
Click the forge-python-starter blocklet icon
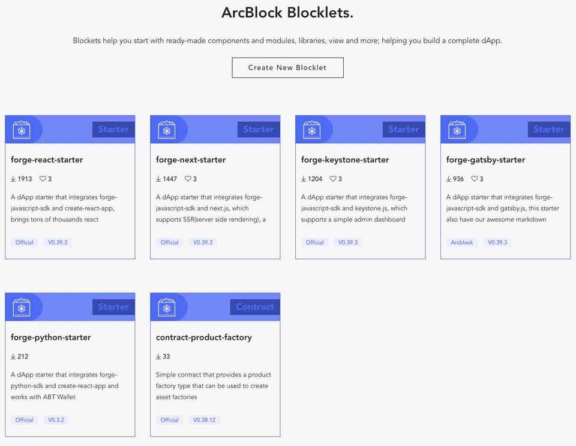(22, 307)
